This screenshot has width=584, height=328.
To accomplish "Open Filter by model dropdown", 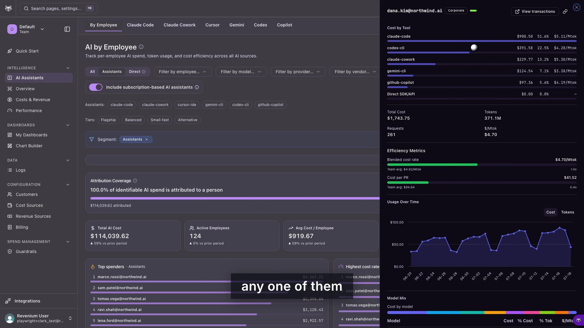I will point(241,72).
